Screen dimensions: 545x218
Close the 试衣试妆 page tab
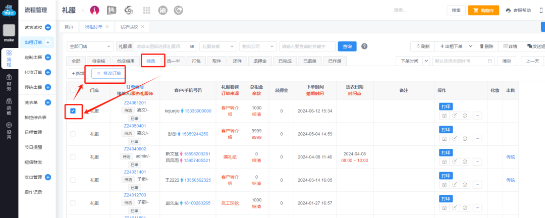(x=143, y=27)
